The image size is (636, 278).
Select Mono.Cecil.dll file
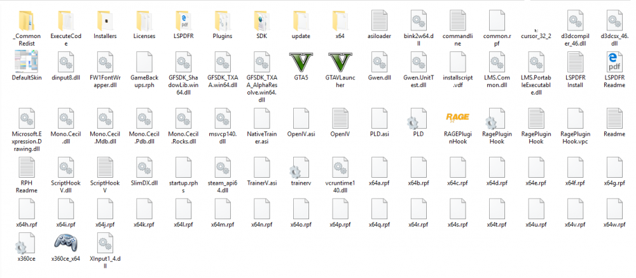(x=66, y=118)
